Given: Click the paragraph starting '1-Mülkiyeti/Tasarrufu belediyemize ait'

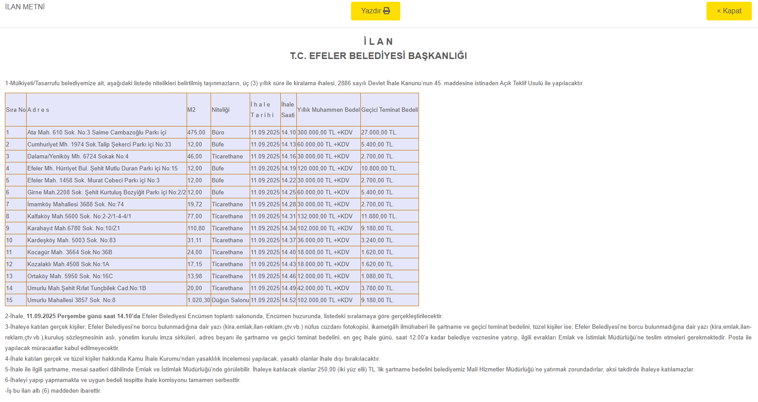Looking at the screenshot, I should coord(294,83).
